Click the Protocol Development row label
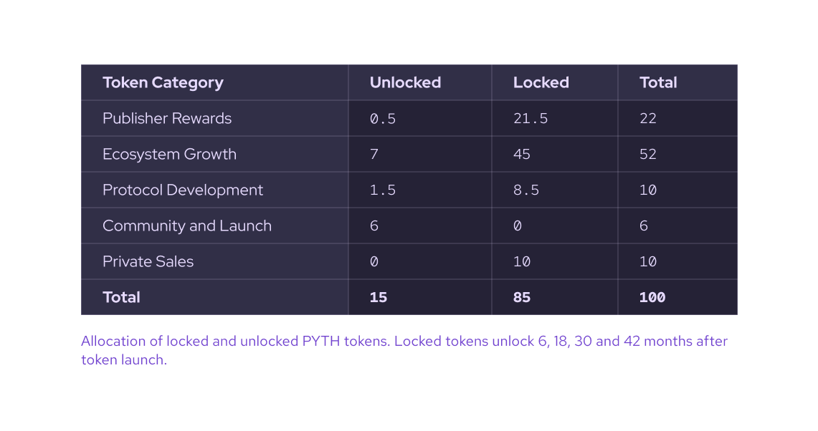Viewport: 818px width, 431px height. pos(183,190)
